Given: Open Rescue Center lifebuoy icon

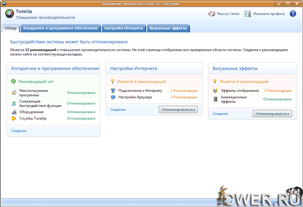Looking at the screenshot, I should tap(212, 14).
